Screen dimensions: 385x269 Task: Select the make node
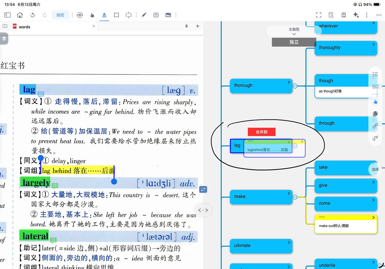pos(261,197)
